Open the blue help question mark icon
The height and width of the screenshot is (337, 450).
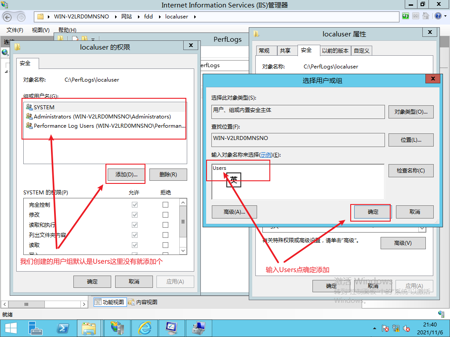[x=438, y=16]
